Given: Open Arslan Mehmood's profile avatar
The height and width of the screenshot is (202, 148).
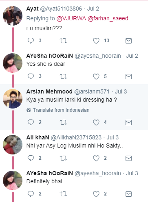Looking at the screenshot, I should coord(13,99).
